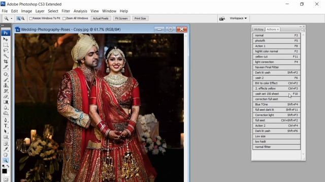Select the Pen tool

coord(6,120)
